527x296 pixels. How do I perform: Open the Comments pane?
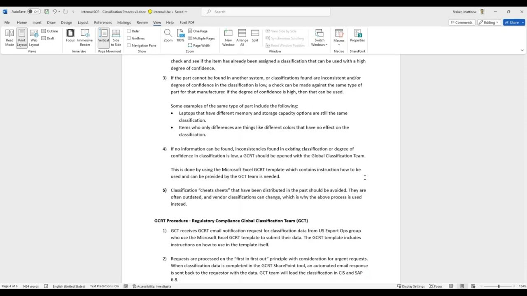point(461,23)
